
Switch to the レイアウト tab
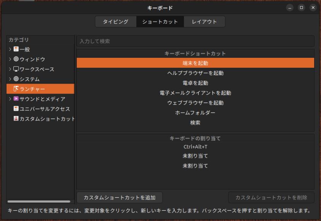click(x=204, y=22)
